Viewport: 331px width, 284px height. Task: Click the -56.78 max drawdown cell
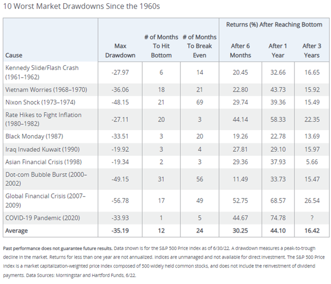120,201
